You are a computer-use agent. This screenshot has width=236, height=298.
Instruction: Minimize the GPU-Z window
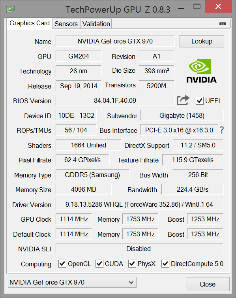tap(181, 8)
